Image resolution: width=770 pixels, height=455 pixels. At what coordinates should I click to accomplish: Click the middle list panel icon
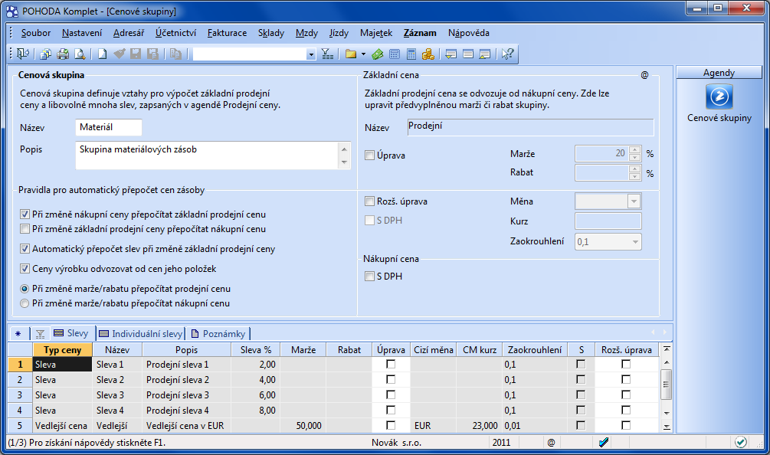pos(468,54)
